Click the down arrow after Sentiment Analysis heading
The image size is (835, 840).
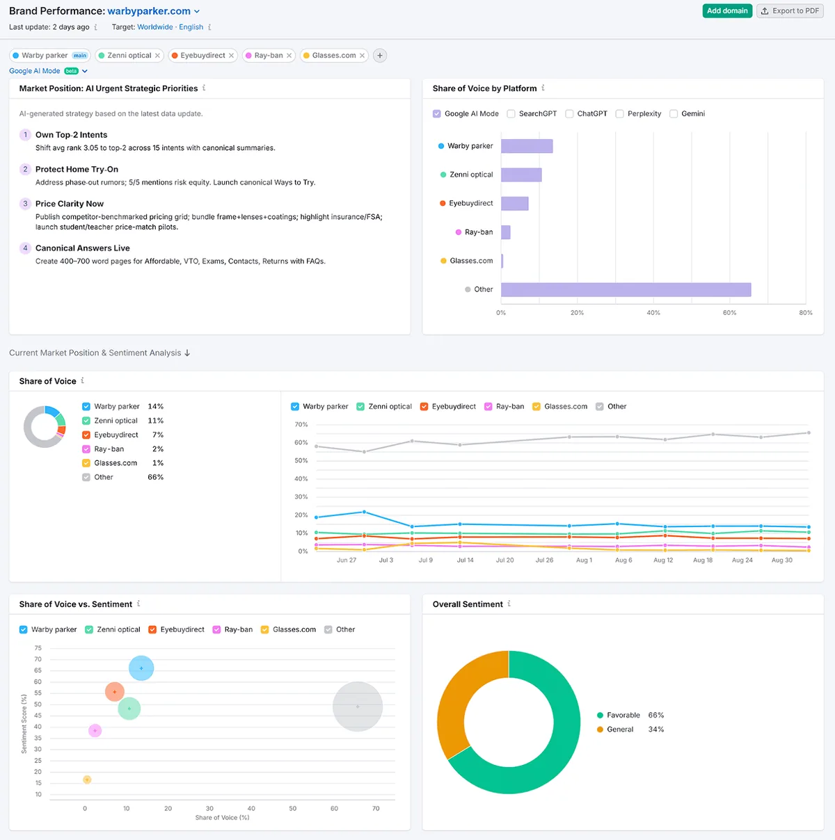click(x=187, y=353)
